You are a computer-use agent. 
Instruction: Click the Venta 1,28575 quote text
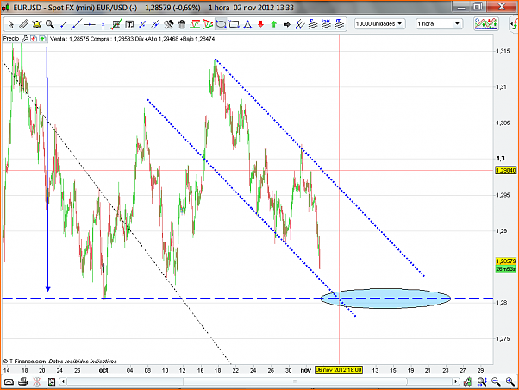pyautogui.click(x=70, y=39)
